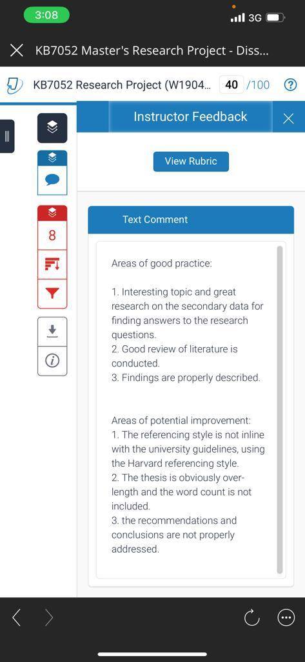Click the View Rubric button
Screen dimensions: 305x662
[x=191, y=161]
